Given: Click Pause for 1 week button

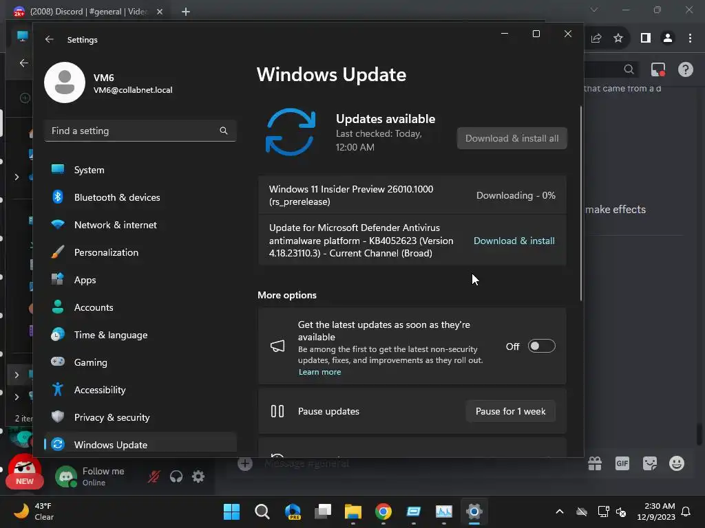Looking at the screenshot, I should (x=510, y=411).
